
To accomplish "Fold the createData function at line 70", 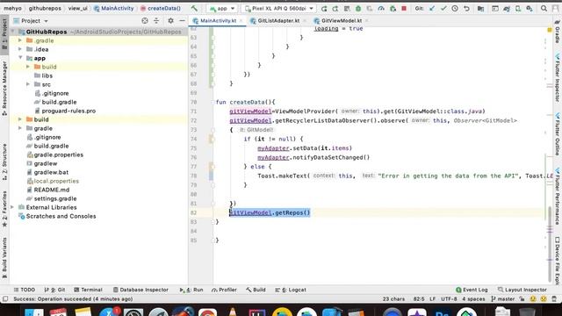I will [x=213, y=102].
